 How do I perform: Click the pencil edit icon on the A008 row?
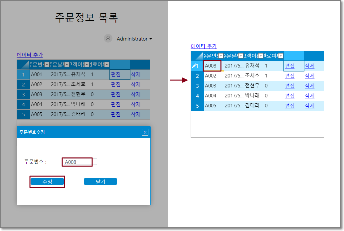click(195, 66)
